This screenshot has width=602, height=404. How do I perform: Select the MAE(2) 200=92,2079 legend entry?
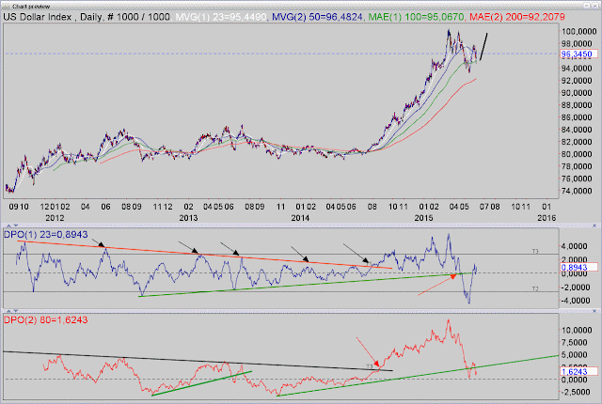[x=517, y=17]
